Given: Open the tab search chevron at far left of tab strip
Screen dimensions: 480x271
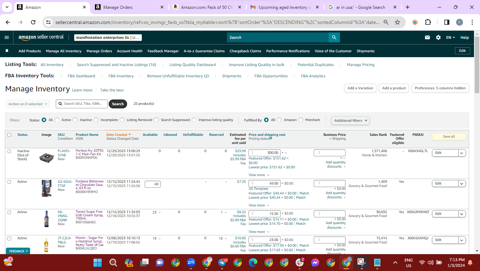Looking at the screenshot, I should coord(8,7).
